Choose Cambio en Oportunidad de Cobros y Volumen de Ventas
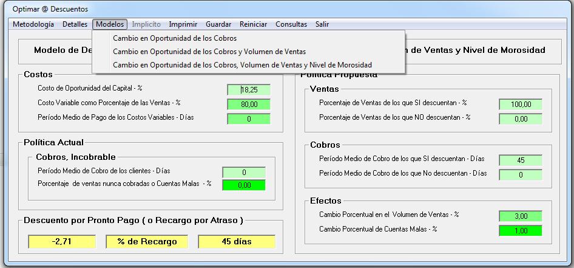The width and height of the screenshot is (574, 268). [x=209, y=52]
